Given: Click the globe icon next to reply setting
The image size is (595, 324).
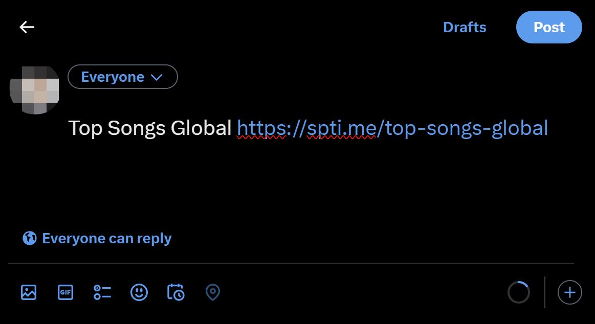Looking at the screenshot, I should coord(30,238).
